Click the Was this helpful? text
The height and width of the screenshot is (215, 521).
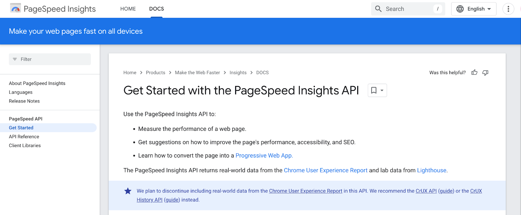(x=447, y=73)
